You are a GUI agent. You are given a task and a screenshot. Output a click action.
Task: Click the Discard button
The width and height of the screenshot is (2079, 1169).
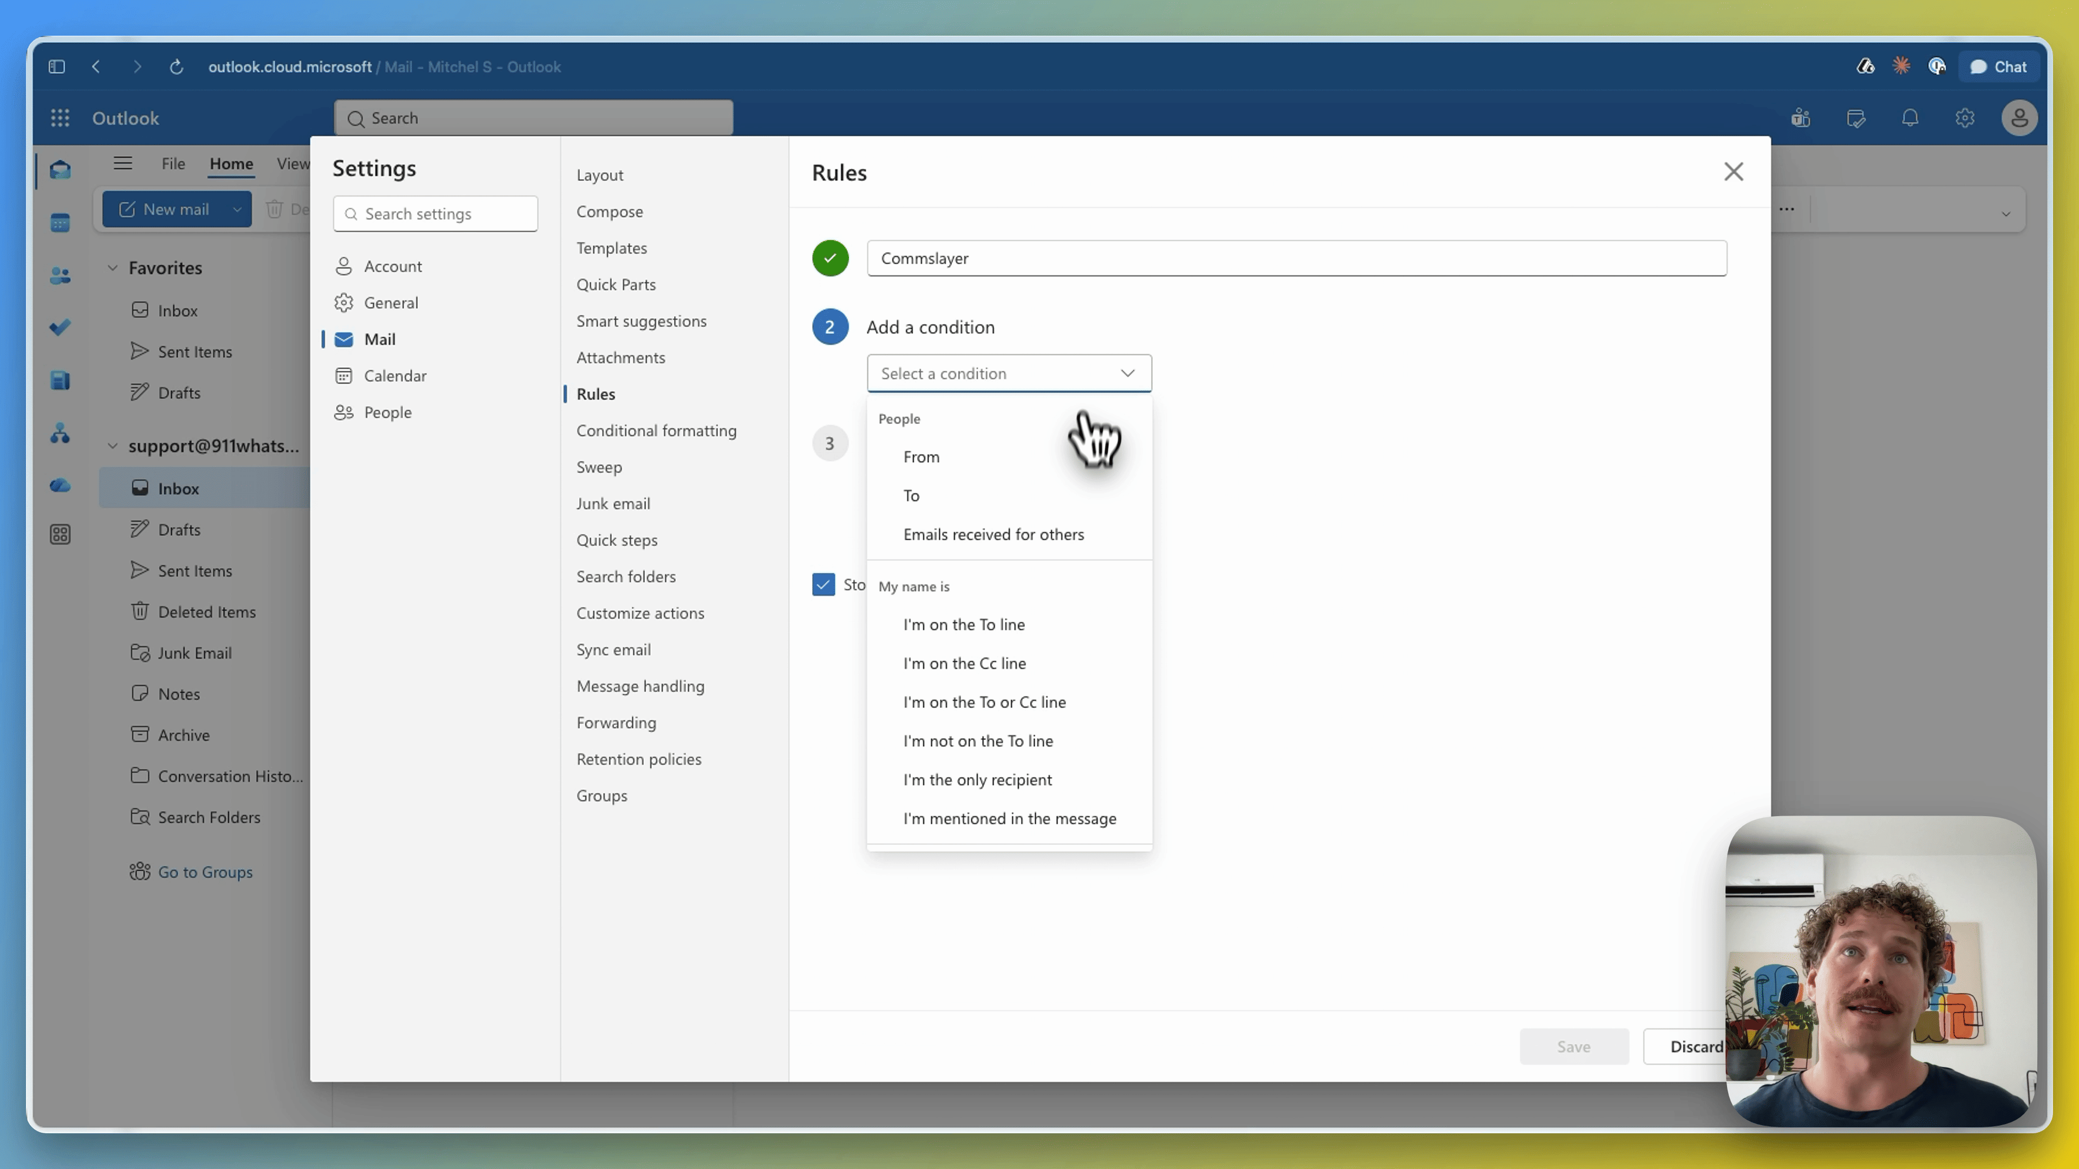click(x=1686, y=1046)
